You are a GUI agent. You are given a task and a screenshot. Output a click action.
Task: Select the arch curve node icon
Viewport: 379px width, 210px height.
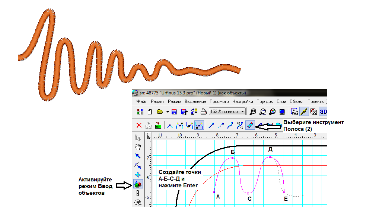tap(179, 126)
